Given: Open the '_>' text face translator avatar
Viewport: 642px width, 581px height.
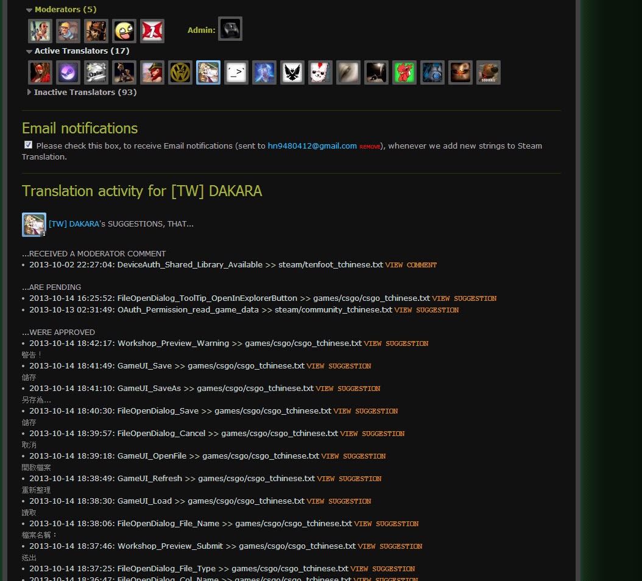Looking at the screenshot, I should tap(236, 72).
